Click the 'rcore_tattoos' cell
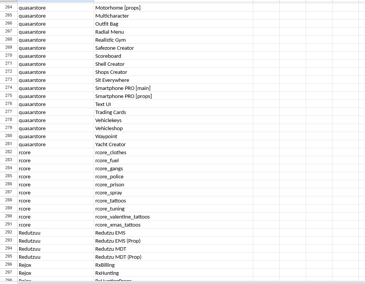Image resolution: width=365 pixels, height=284 pixels. 173,201
